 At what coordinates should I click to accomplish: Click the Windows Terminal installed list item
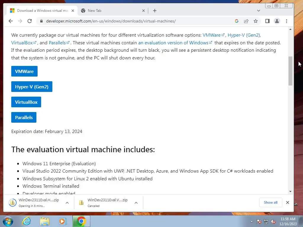(51, 186)
